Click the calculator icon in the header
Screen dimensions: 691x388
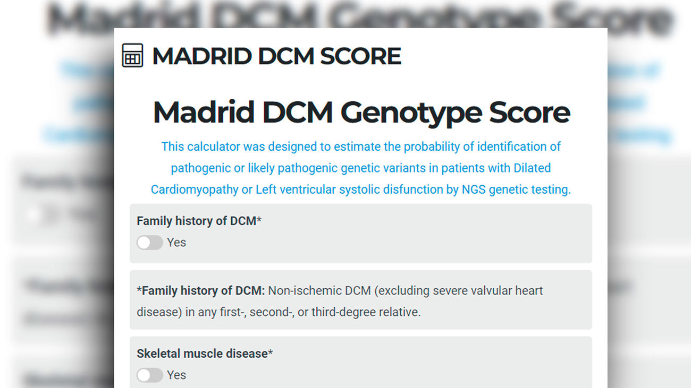point(132,56)
